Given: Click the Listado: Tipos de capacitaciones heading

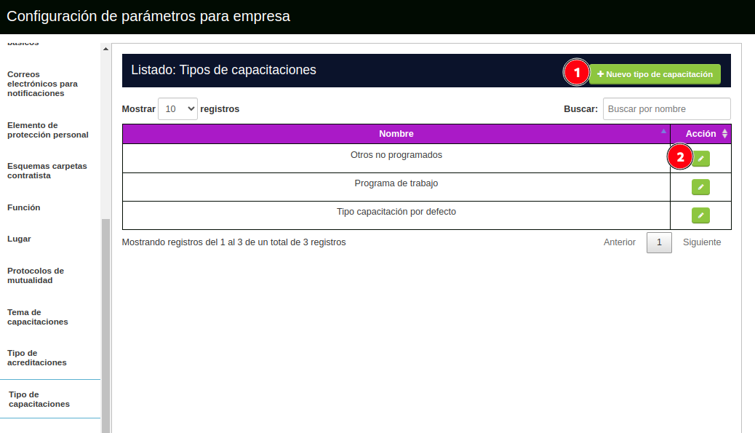Looking at the screenshot, I should (x=223, y=70).
